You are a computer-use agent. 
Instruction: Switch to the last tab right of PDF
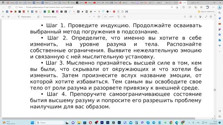pyautogui.click(x=191, y=2)
